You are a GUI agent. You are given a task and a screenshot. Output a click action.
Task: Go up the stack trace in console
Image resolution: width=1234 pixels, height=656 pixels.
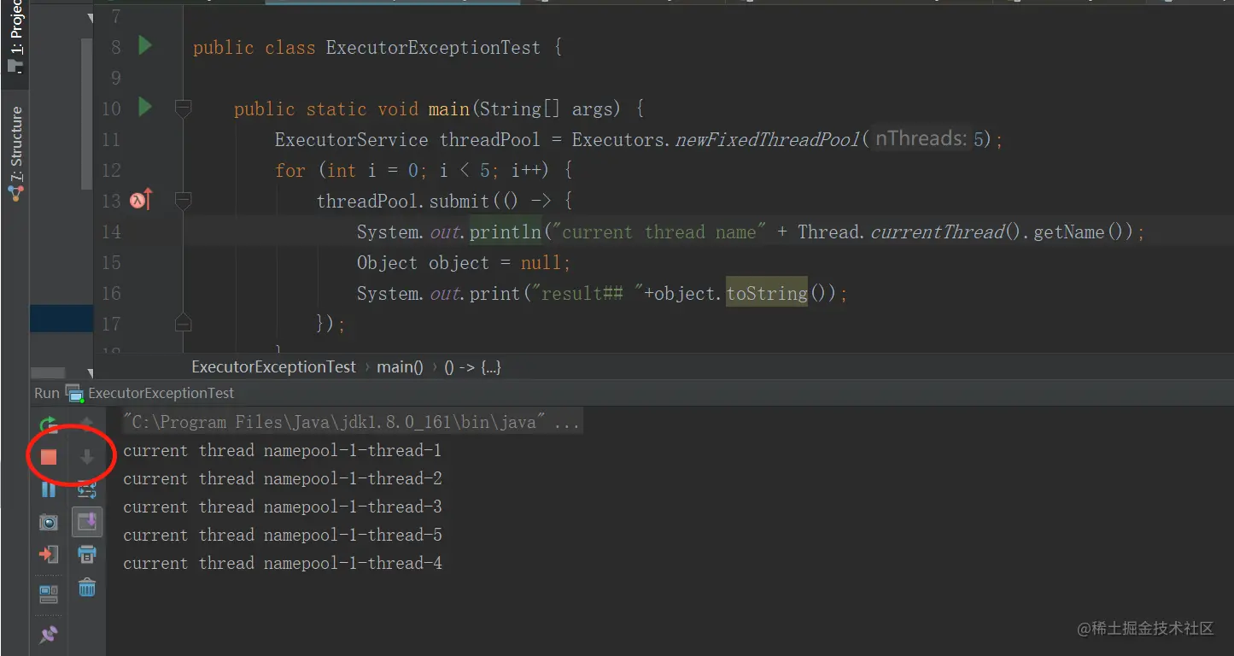click(86, 425)
